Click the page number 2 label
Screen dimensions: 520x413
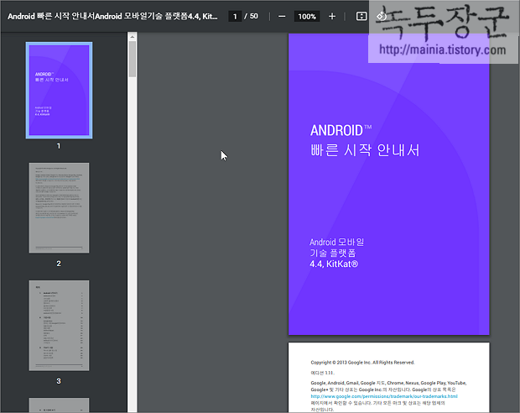pyautogui.click(x=59, y=264)
